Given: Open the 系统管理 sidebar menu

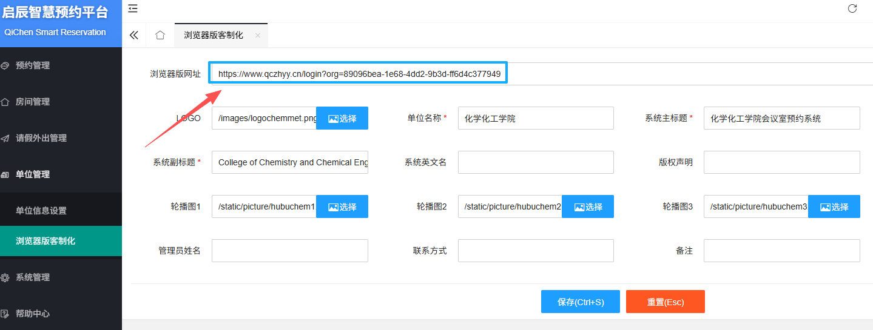Looking at the screenshot, I should click(x=33, y=277).
